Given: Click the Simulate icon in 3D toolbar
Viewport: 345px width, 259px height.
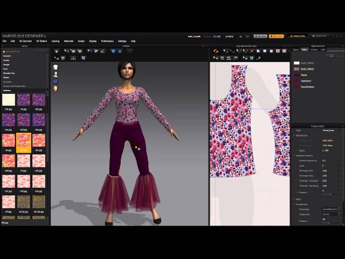Looking at the screenshot, I should pos(57,51).
